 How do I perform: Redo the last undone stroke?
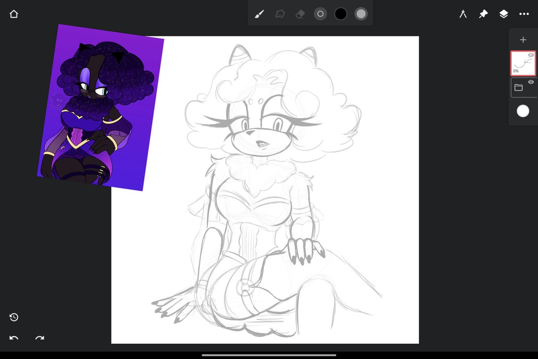[40, 338]
